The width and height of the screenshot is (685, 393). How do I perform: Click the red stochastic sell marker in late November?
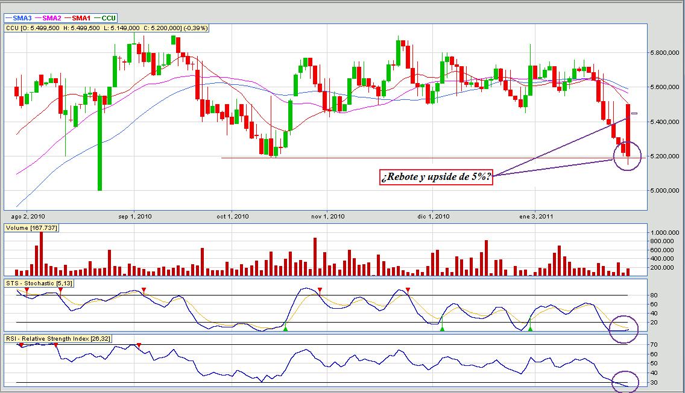(x=408, y=290)
